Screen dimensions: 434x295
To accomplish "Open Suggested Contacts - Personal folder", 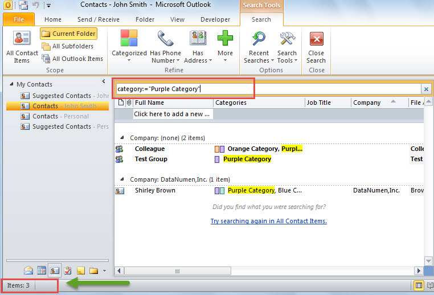I will (x=64, y=126).
